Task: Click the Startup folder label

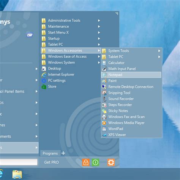Action: click(x=54, y=38)
